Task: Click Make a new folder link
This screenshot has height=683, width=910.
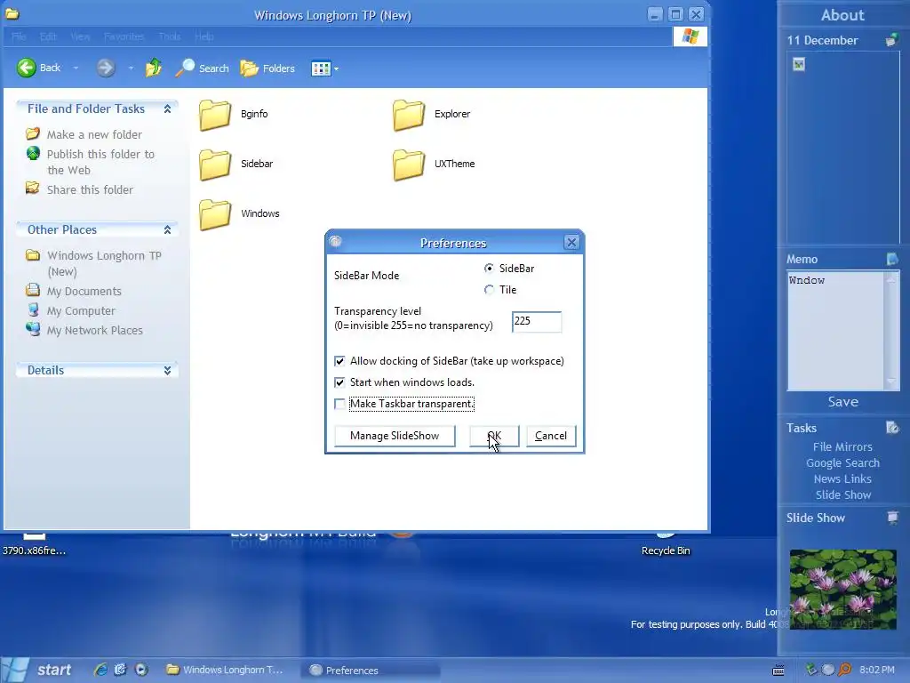Action: pos(94,135)
